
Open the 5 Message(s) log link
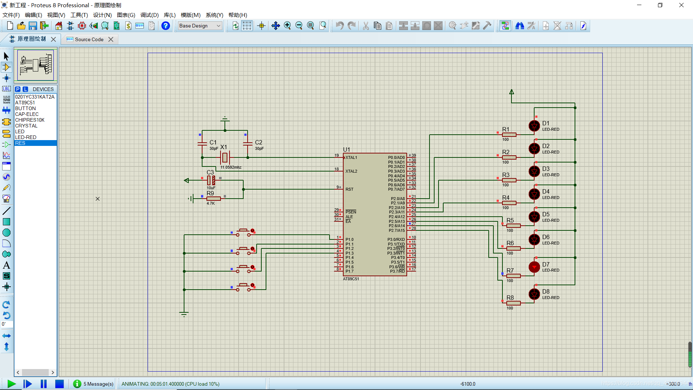point(98,384)
